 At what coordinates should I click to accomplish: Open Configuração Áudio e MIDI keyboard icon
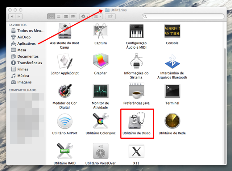[136, 31]
